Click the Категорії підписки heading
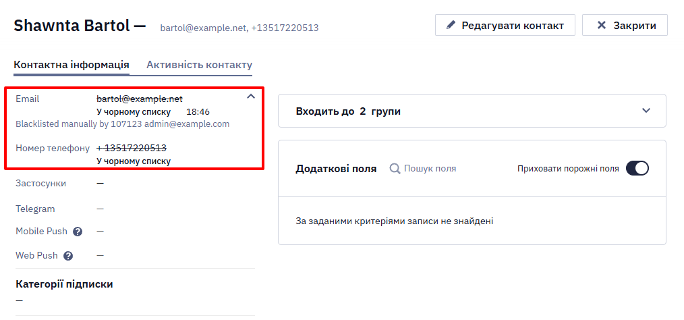Image resolution: width=684 pixels, height=320 pixels. pyautogui.click(x=64, y=284)
